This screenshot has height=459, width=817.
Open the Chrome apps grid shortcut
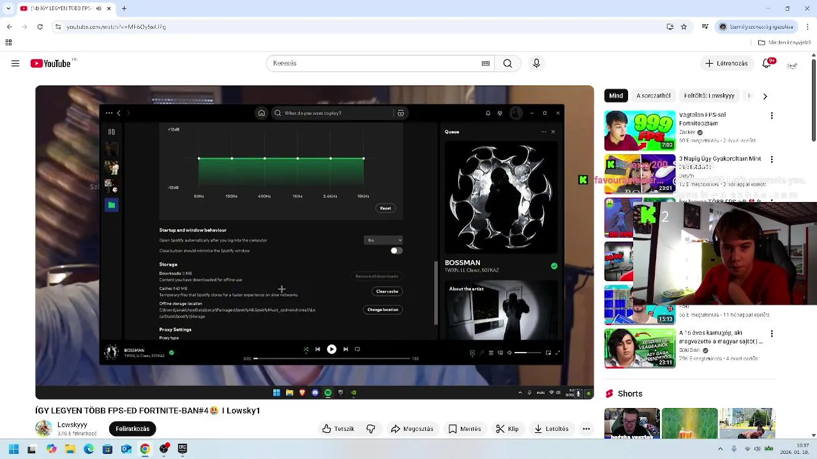coord(8,43)
